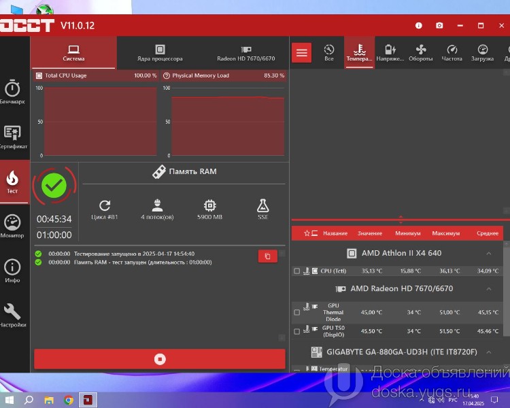Take a screenshot with camera icon
Screen dimensions: 510x408
coord(439,25)
